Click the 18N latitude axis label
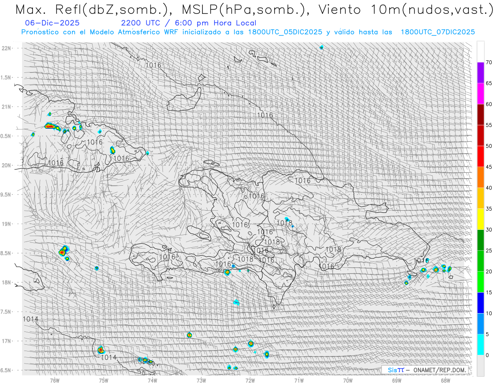This screenshot has height=386, width=500. (x=6, y=282)
